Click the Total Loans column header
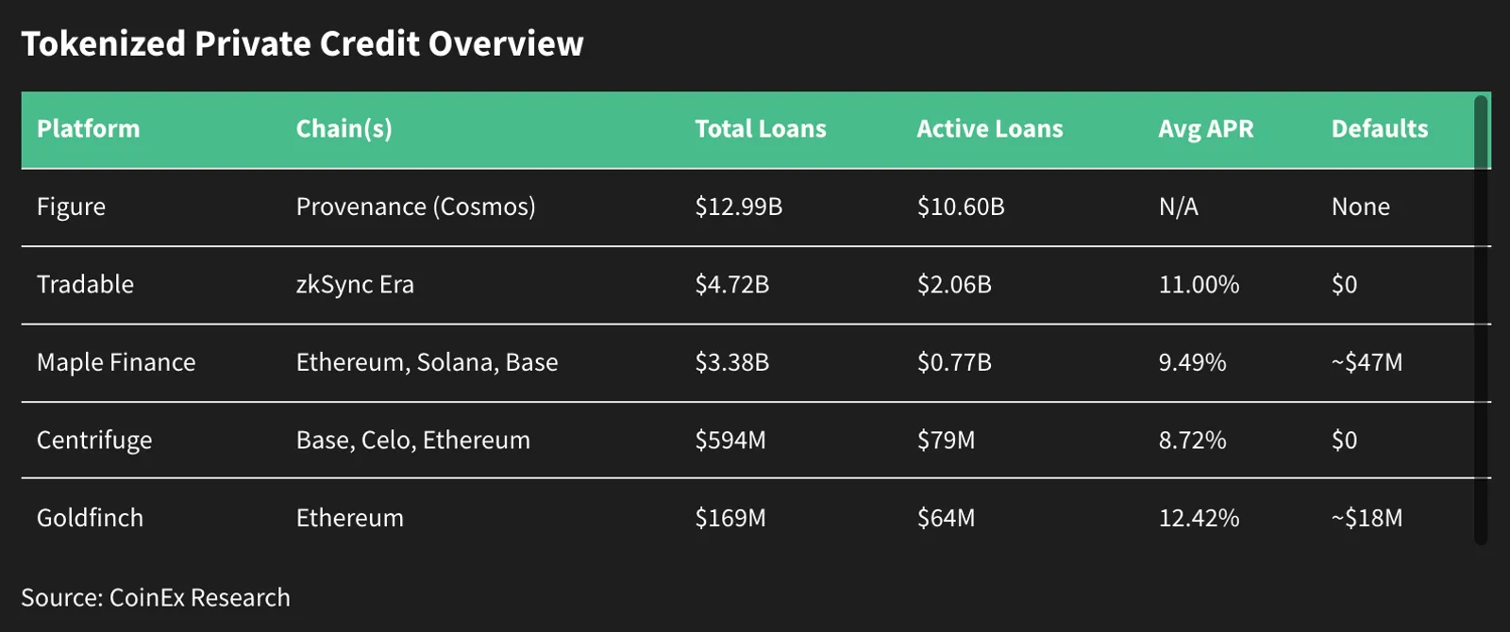The height and width of the screenshot is (632, 1510). (x=760, y=129)
